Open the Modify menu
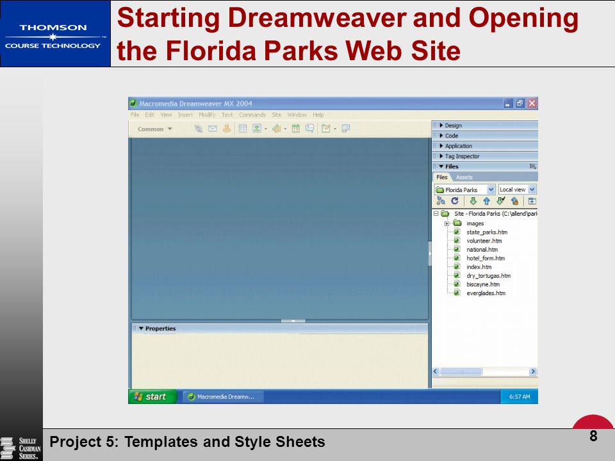 (207, 115)
